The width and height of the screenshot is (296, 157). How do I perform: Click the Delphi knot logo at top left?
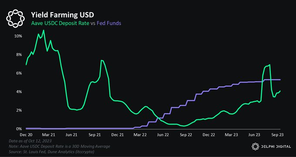[x=15, y=19]
